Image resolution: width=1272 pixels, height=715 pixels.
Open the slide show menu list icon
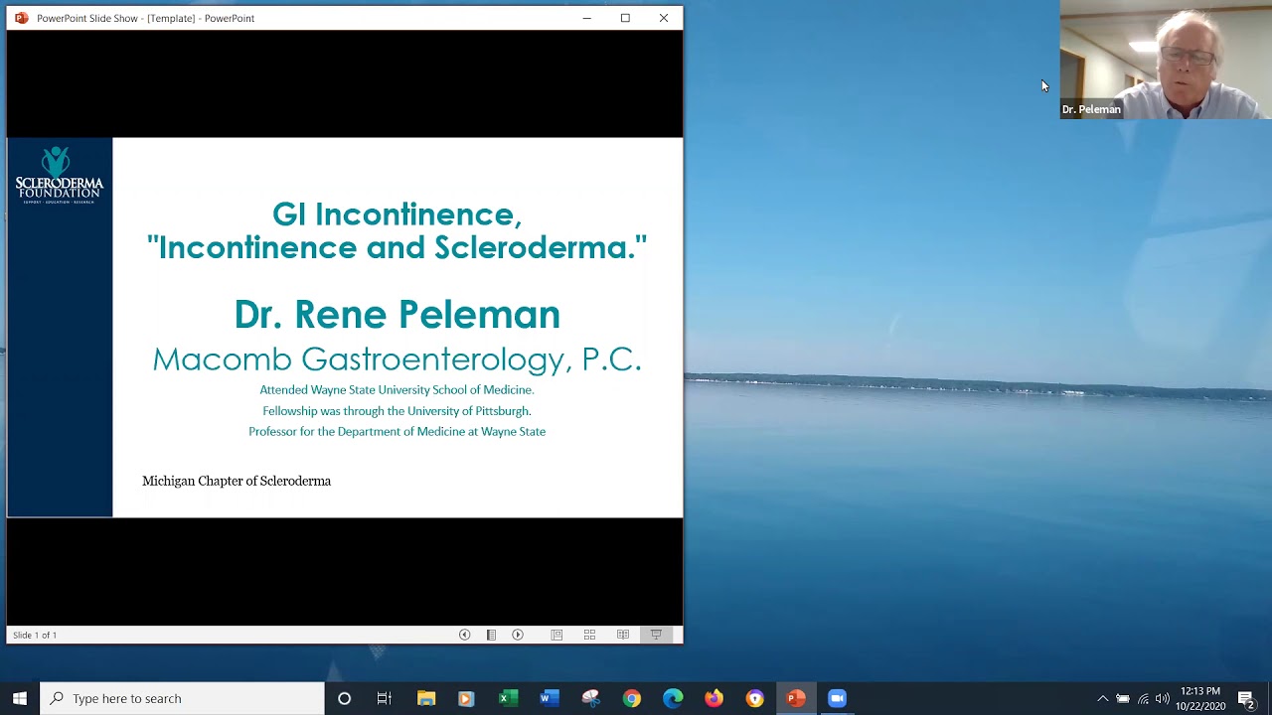tap(491, 635)
